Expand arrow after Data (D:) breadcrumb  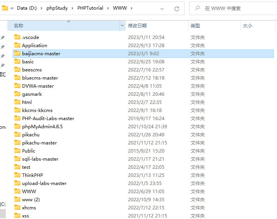(41, 8)
